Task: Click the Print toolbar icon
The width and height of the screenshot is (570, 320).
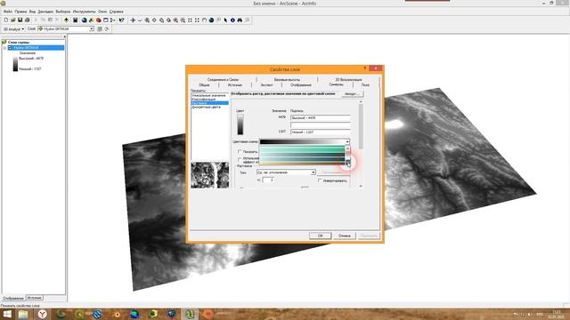Action: 28,20
